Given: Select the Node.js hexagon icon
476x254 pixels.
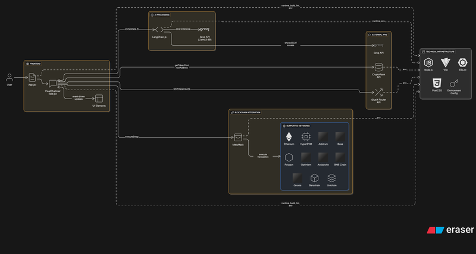Looking at the screenshot, I should tap(427, 62).
